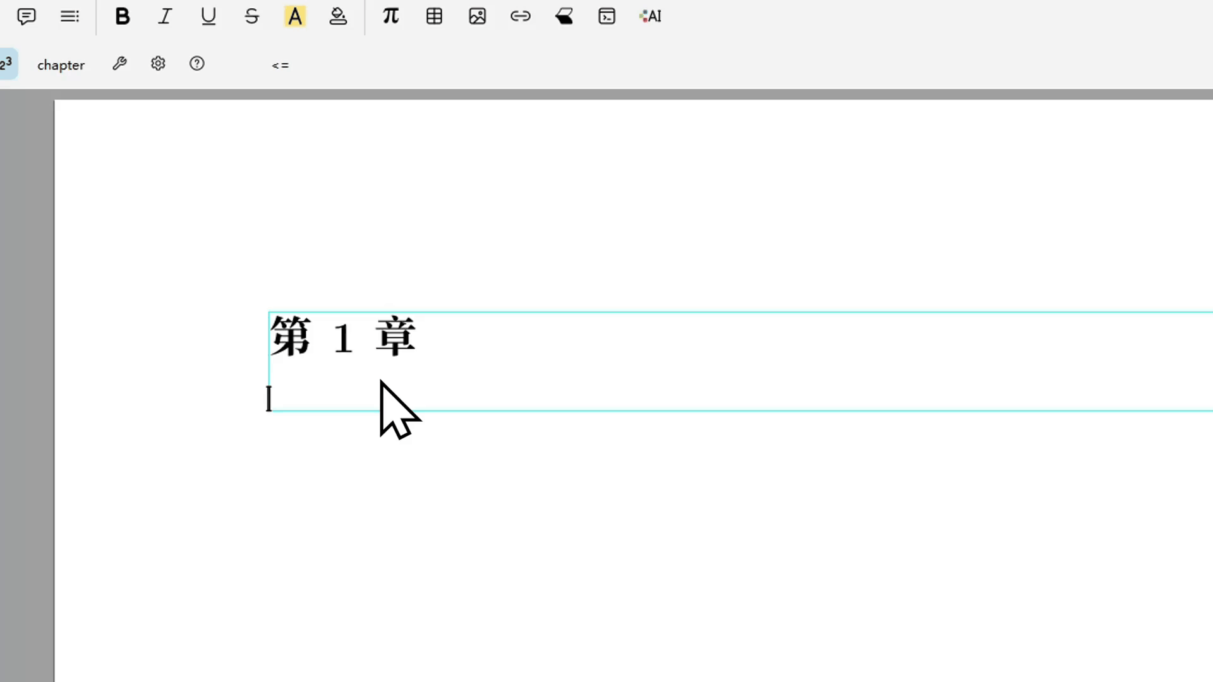Viewport: 1213px width, 682px height.
Task: Open the chapter style selector
Action: point(61,64)
